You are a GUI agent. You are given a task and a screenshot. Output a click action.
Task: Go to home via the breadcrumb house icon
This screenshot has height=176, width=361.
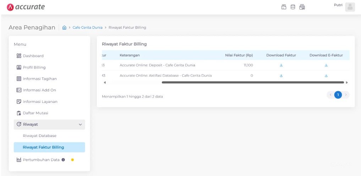click(65, 28)
